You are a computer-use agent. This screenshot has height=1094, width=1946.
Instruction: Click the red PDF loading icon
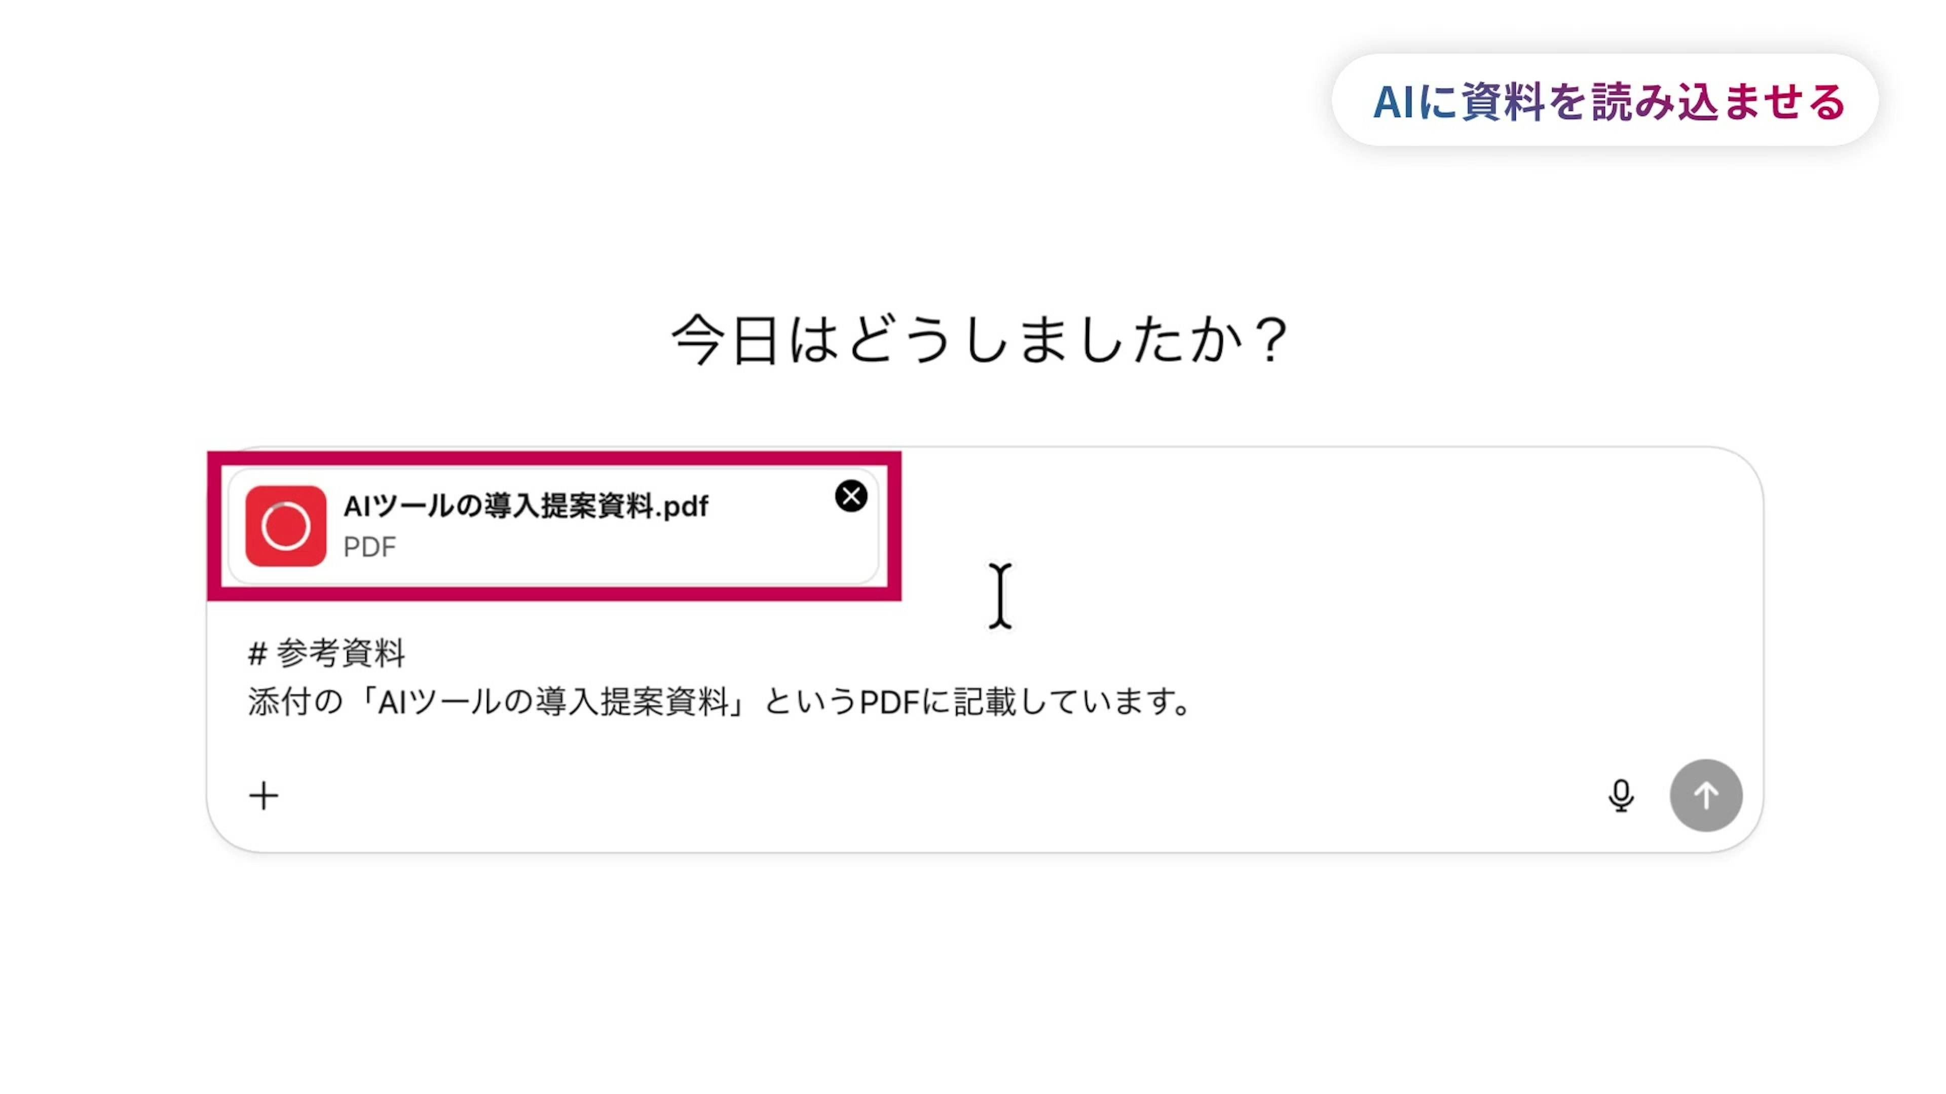285,526
